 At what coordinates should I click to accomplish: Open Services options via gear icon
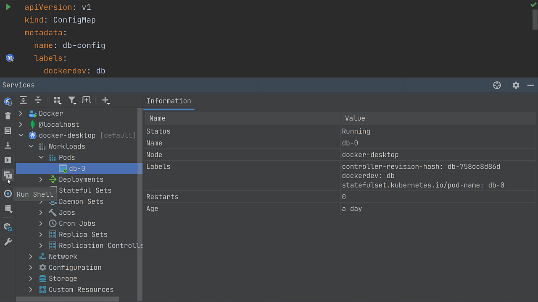pos(516,85)
